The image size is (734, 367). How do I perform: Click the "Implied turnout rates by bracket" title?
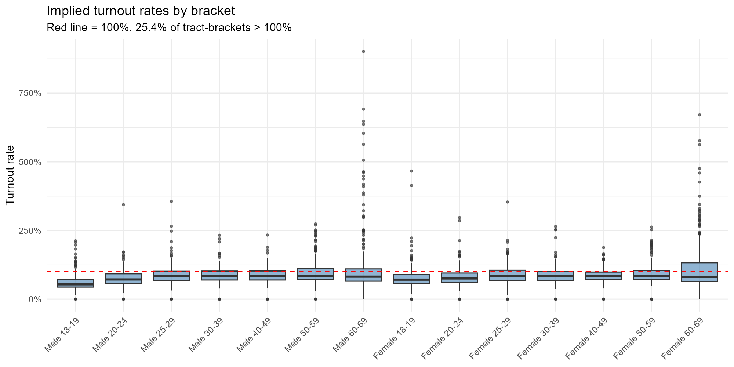[x=141, y=11]
